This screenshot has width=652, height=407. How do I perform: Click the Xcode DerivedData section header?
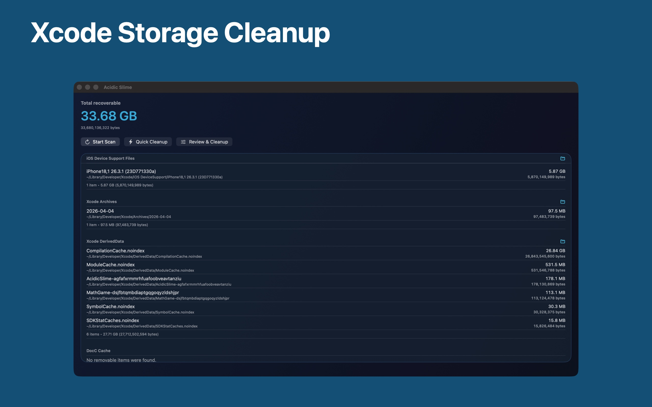pos(105,241)
